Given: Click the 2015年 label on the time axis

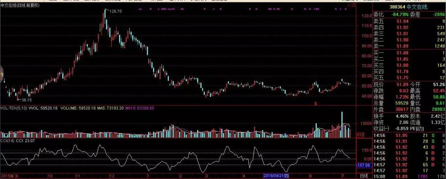Looking at the screenshot, I should coord(7,176).
